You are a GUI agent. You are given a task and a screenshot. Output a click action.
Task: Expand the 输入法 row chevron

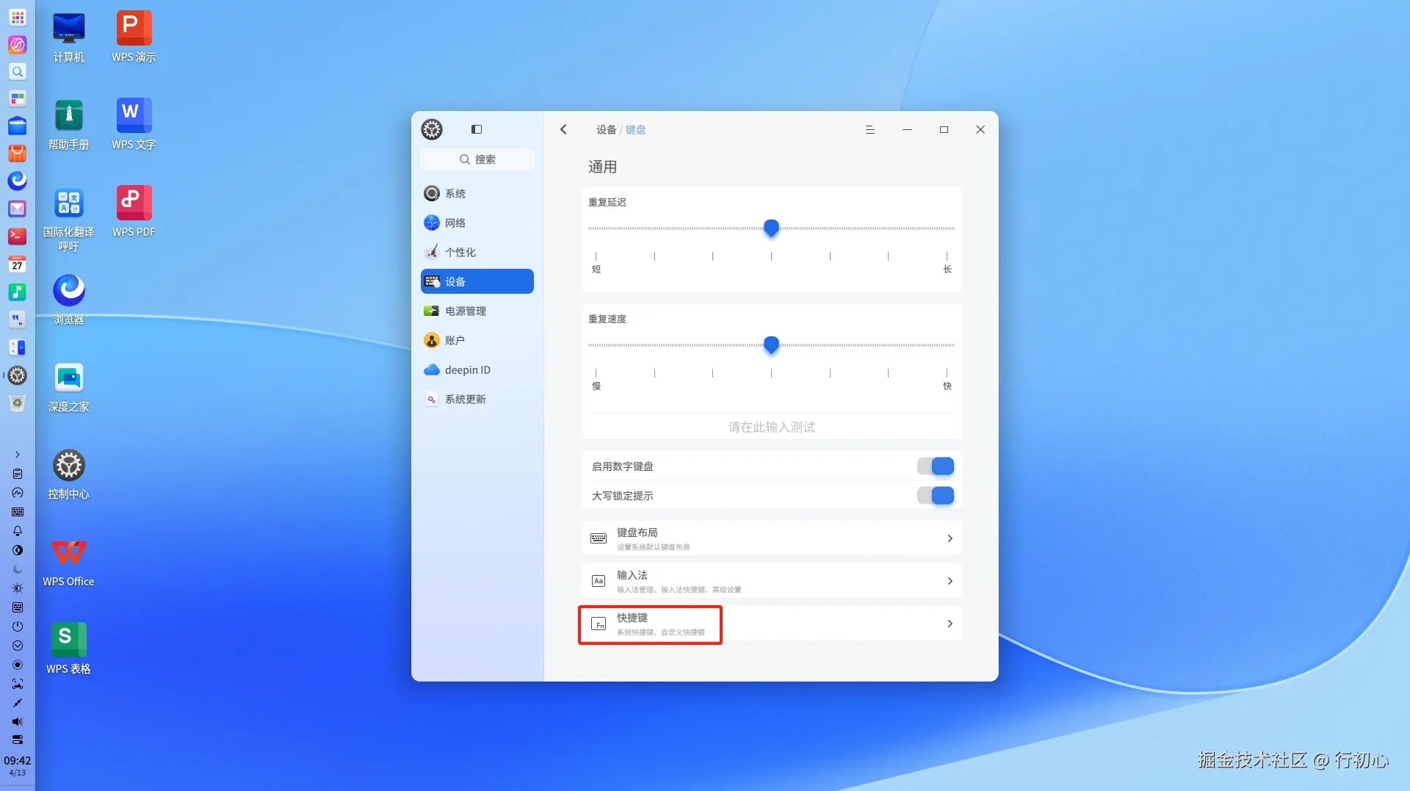pos(950,581)
